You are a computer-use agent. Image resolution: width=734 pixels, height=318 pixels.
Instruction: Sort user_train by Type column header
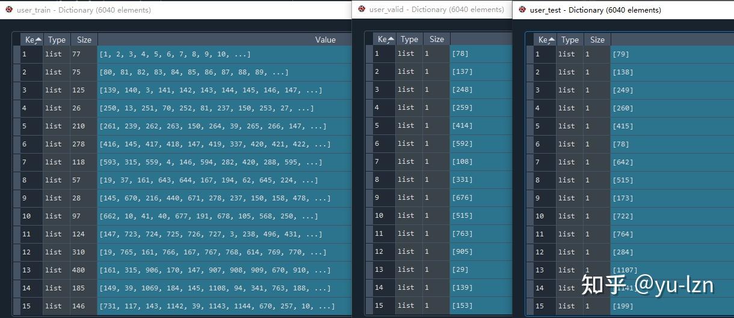coord(57,40)
